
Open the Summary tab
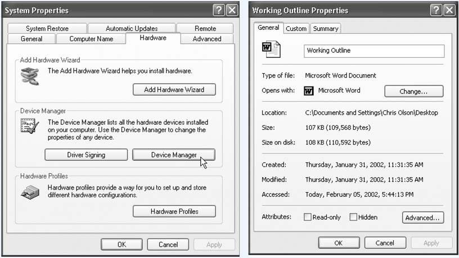326,28
